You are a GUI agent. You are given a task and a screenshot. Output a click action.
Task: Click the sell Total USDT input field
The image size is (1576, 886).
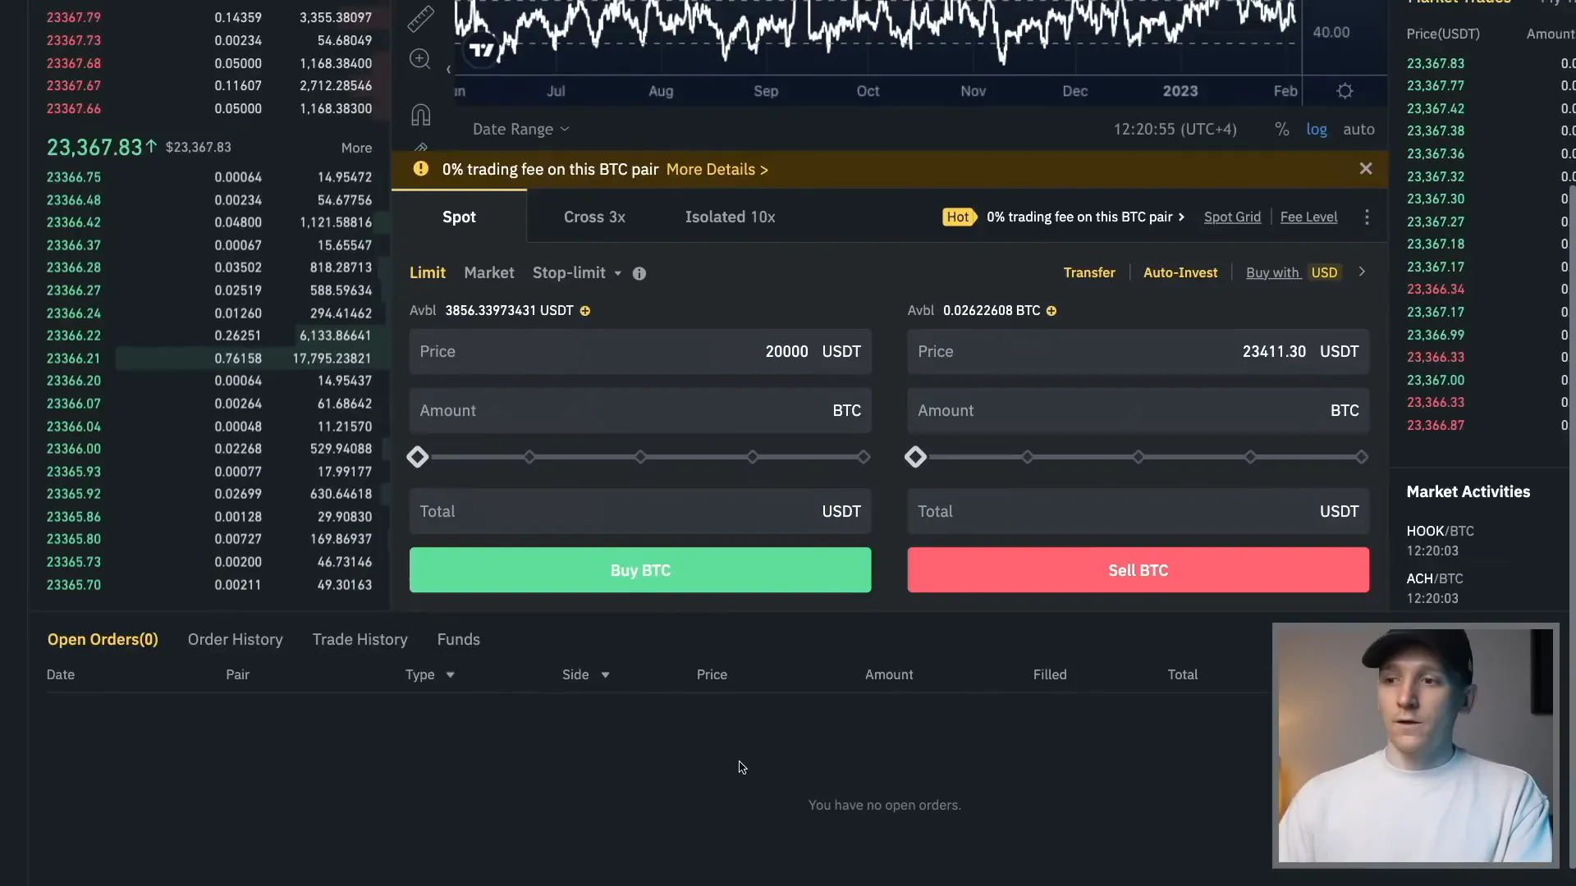tap(1138, 511)
